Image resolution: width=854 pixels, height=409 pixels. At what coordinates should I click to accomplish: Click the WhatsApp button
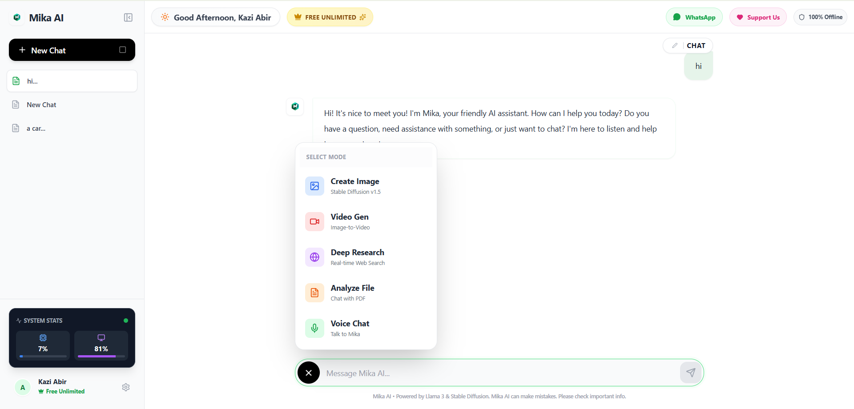pos(694,17)
